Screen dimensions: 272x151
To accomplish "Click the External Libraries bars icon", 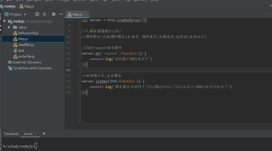I will coord(10,62).
